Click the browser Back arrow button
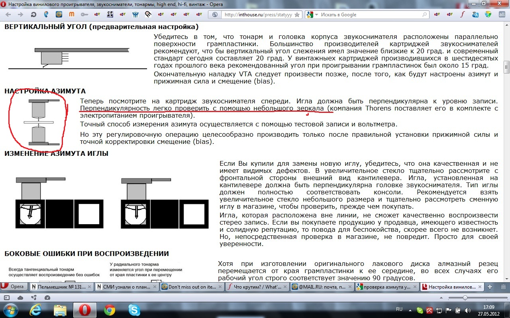This screenshot has height=318, width=510. tap(8, 15)
